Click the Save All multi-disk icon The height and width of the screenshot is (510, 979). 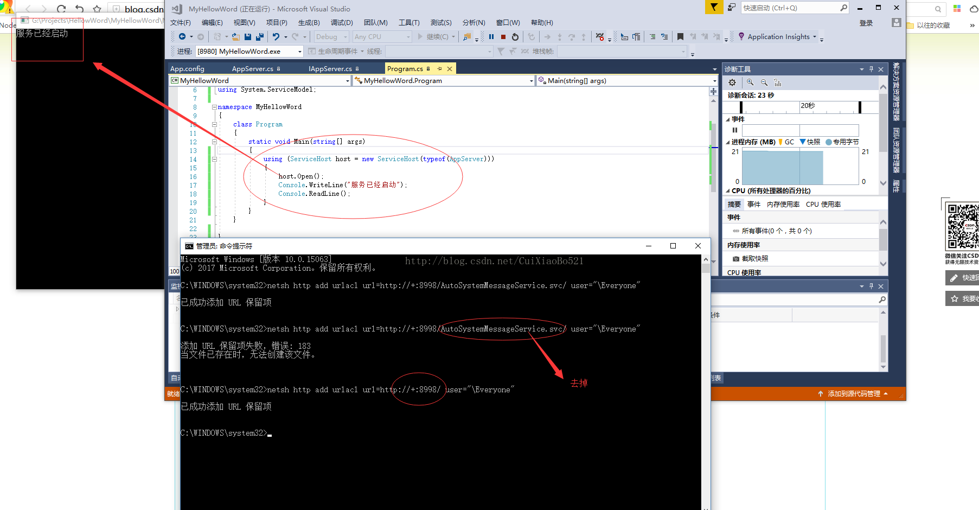click(260, 36)
